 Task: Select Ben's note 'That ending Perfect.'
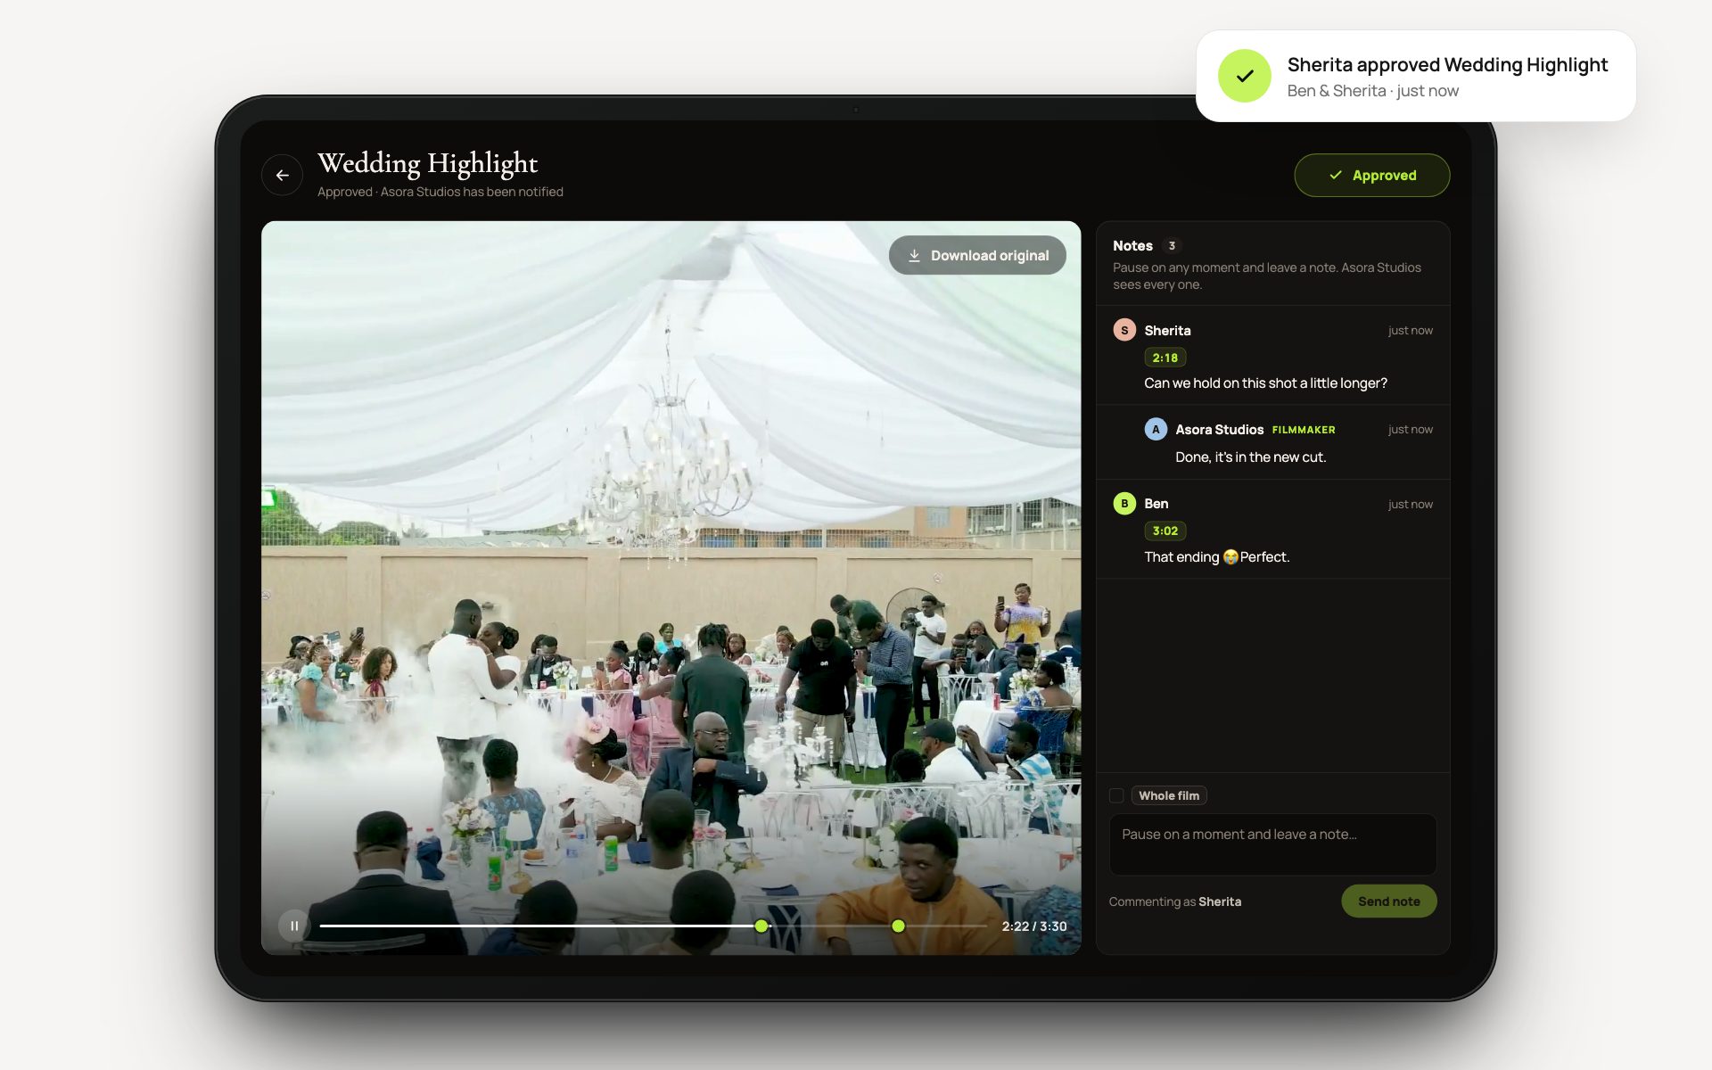[1216, 556]
